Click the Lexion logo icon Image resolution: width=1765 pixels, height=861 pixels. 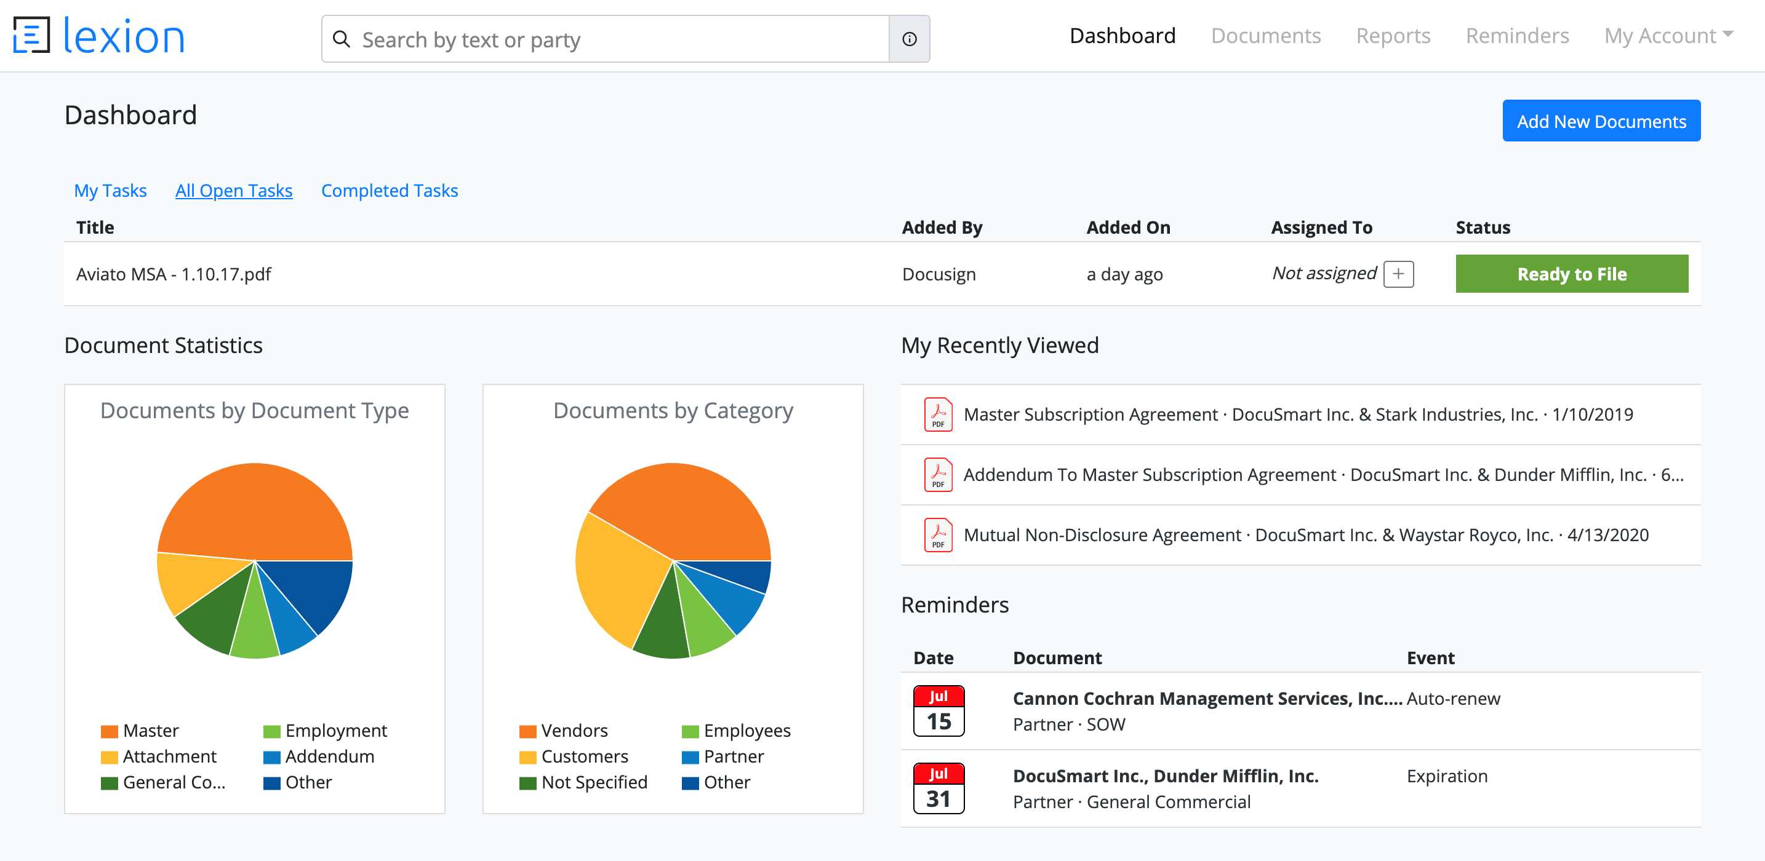click(31, 36)
